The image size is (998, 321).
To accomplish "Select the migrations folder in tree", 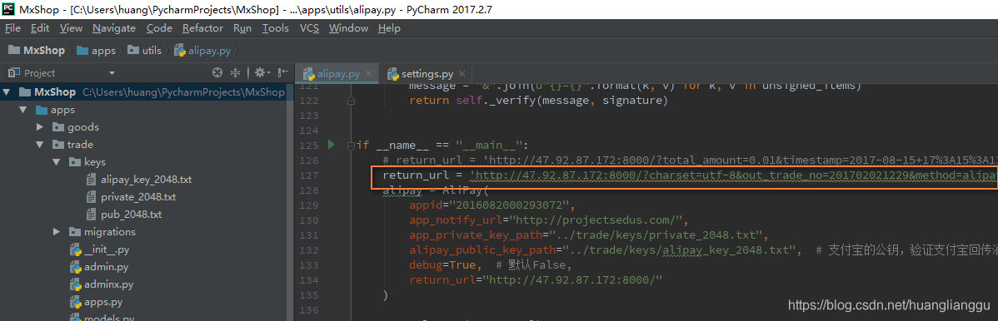I will point(109,232).
